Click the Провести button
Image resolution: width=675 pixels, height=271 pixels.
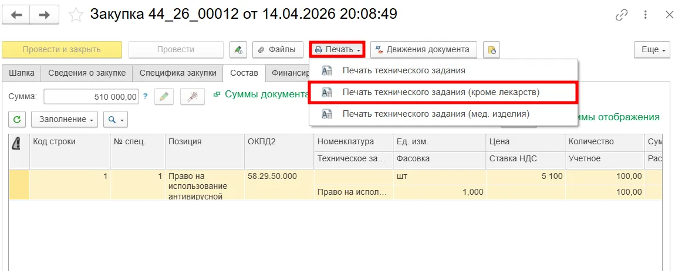click(x=176, y=49)
